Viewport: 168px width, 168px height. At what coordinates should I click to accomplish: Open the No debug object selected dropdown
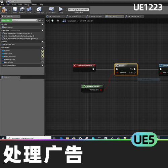pyautogui.click(x=79, y=10)
